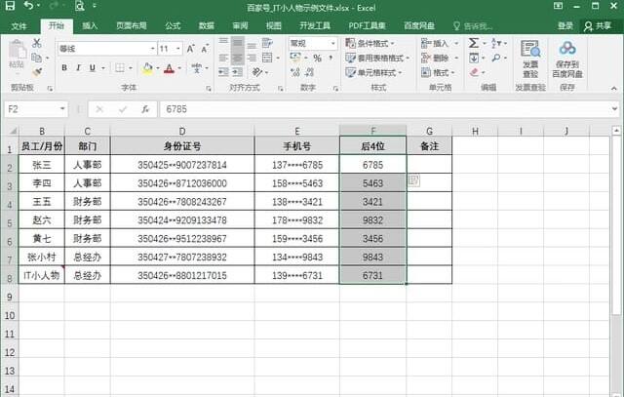The width and height of the screenshot is (624, 397).
Task: Click the AutoSum sigma icon
Action: (x=474, y=43)
